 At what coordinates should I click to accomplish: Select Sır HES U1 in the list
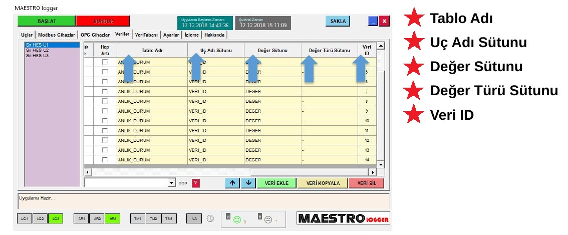(x=52, y=45)
